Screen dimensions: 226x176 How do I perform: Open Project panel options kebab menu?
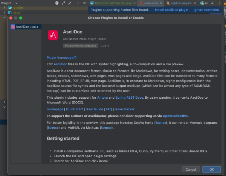tap(78, 3)
